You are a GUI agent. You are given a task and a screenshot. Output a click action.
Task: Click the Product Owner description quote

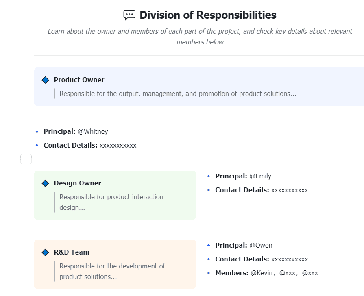178,94
